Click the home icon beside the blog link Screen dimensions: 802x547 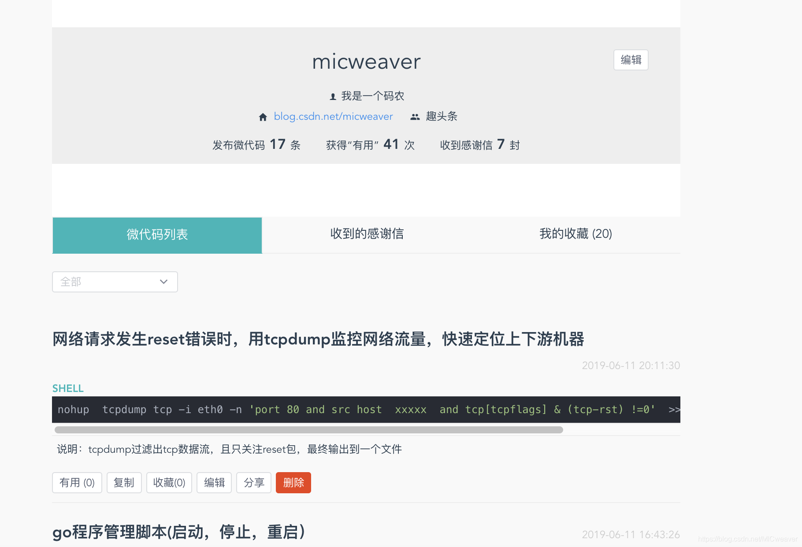263,117
